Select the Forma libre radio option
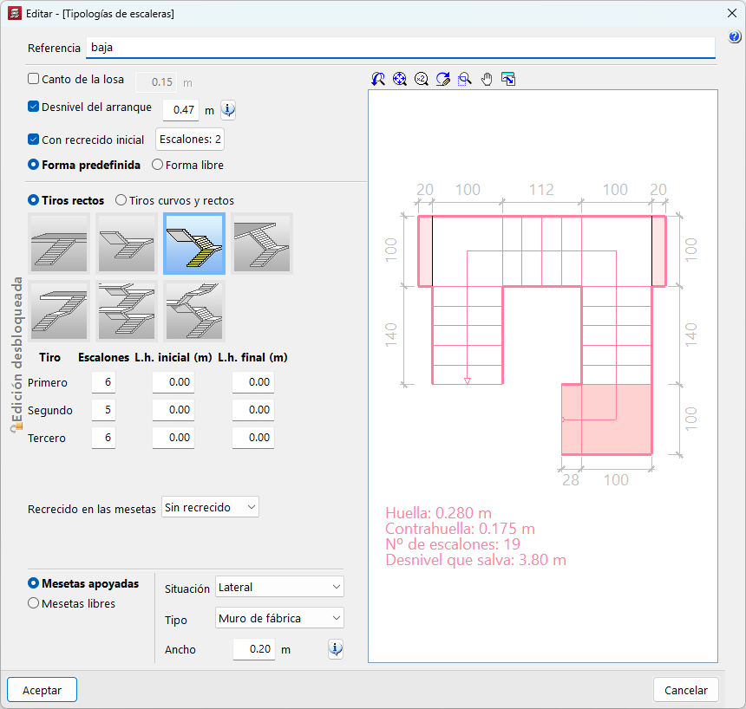The image size is (746, 709). click(158, 165)
